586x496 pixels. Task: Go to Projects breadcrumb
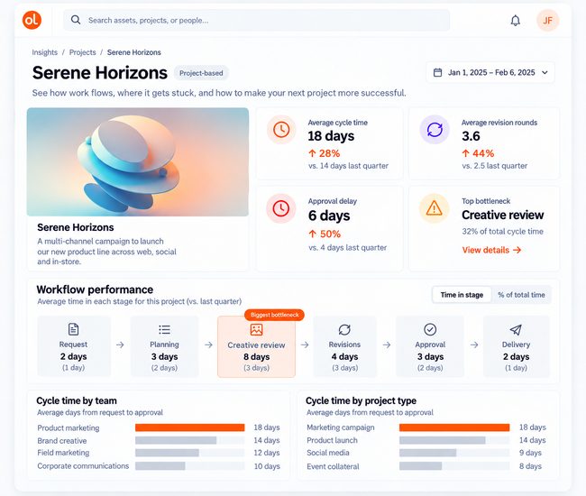(83, 52)
